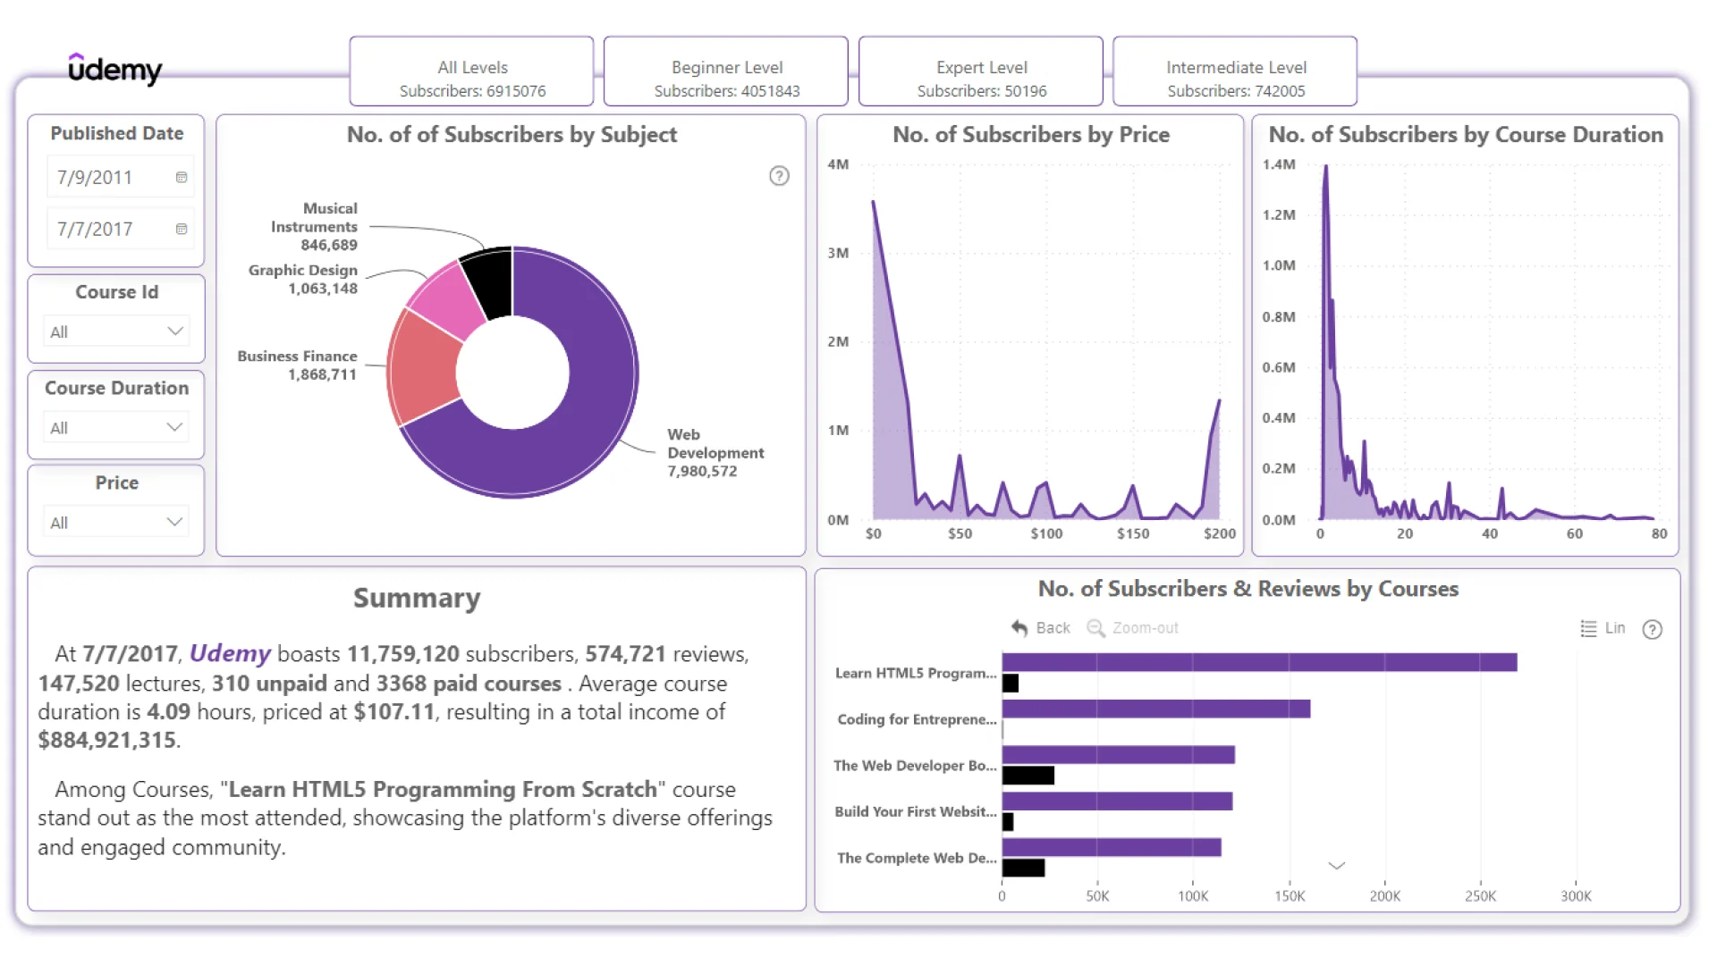Click the Back arrow icon in courses chart
Viewport: 1717px width, 965px height.
coord(1019,628)
